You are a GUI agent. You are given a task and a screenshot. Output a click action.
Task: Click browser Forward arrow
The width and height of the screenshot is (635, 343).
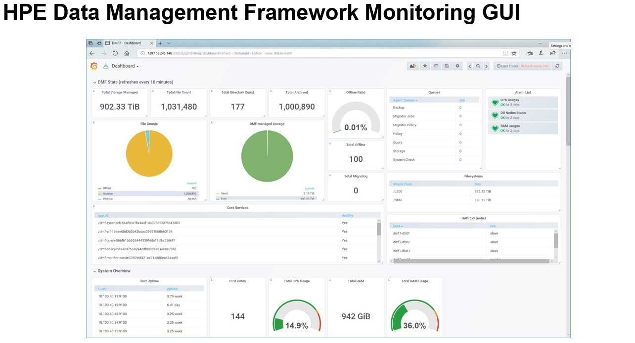(x=103, y=53)
